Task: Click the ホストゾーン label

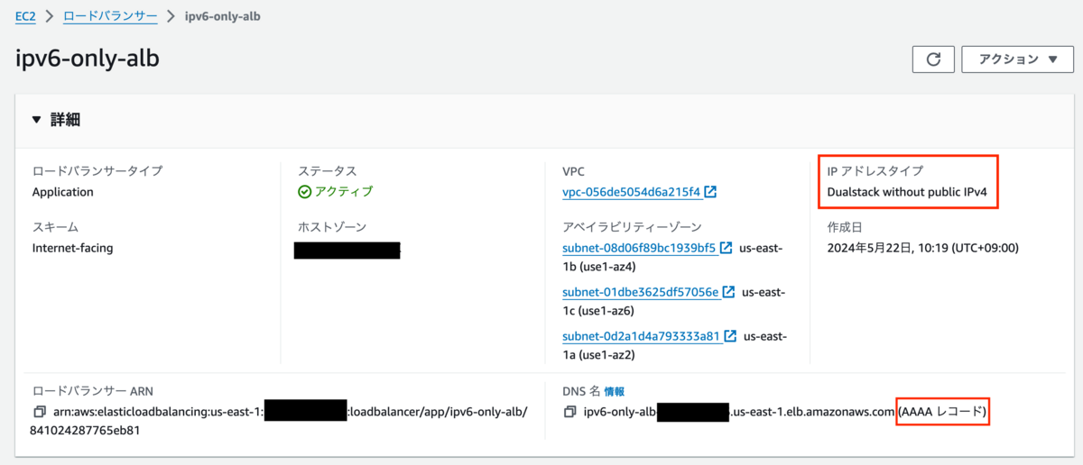Action: (x=332, y=226)
